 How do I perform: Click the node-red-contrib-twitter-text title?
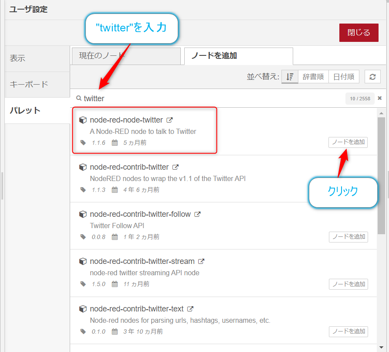[x=137, y=309]
